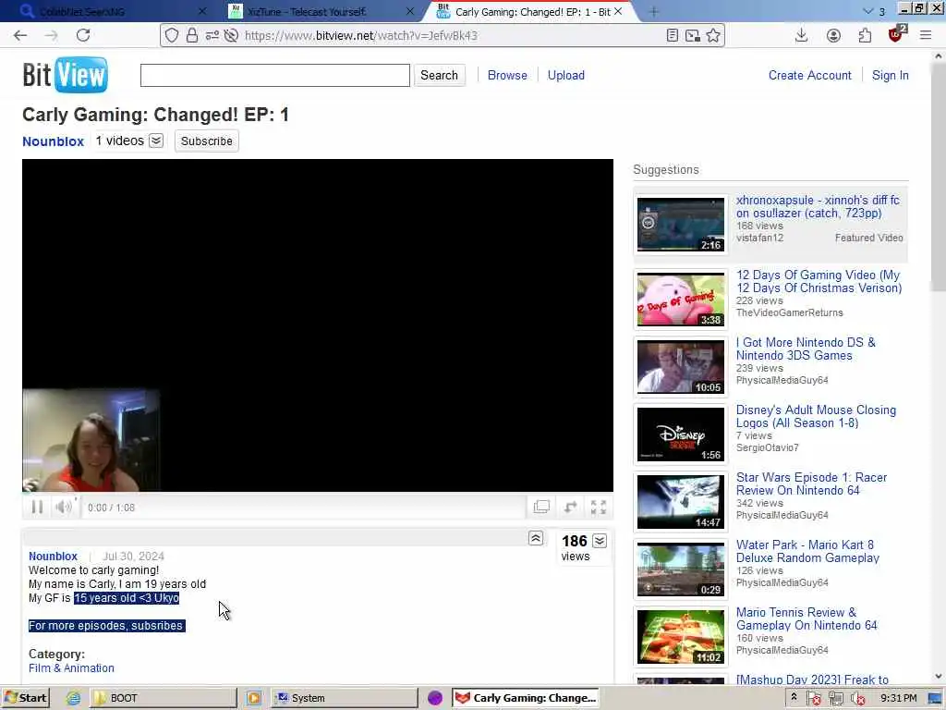Open System window from taskbar
Image resolution: width=946 pixels, height=710 pixels.
(x=344, y=698)
